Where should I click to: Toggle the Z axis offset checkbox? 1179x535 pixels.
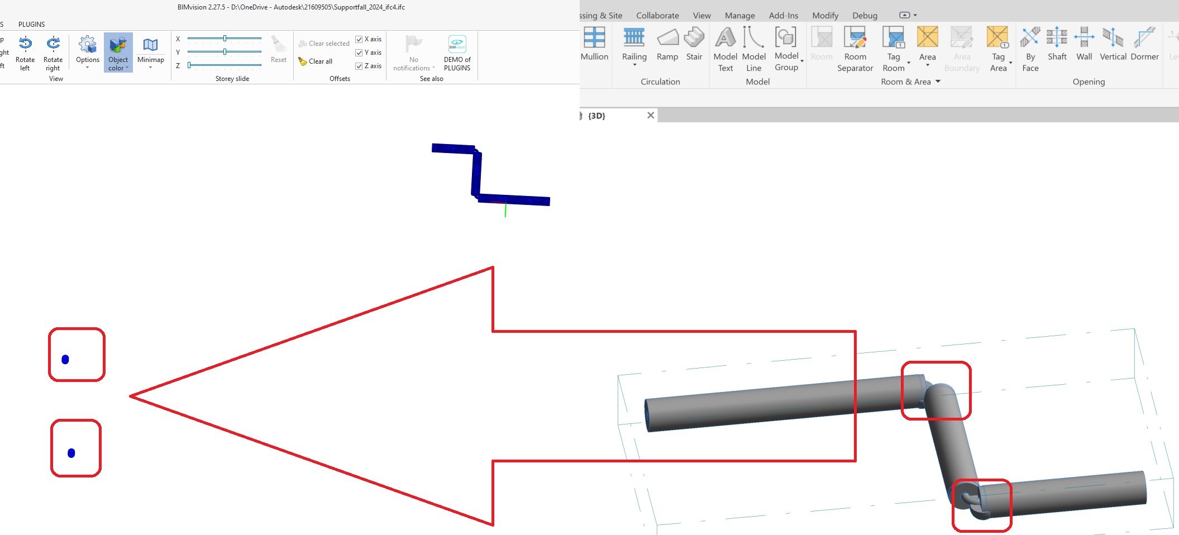click(x=358, y=65)
